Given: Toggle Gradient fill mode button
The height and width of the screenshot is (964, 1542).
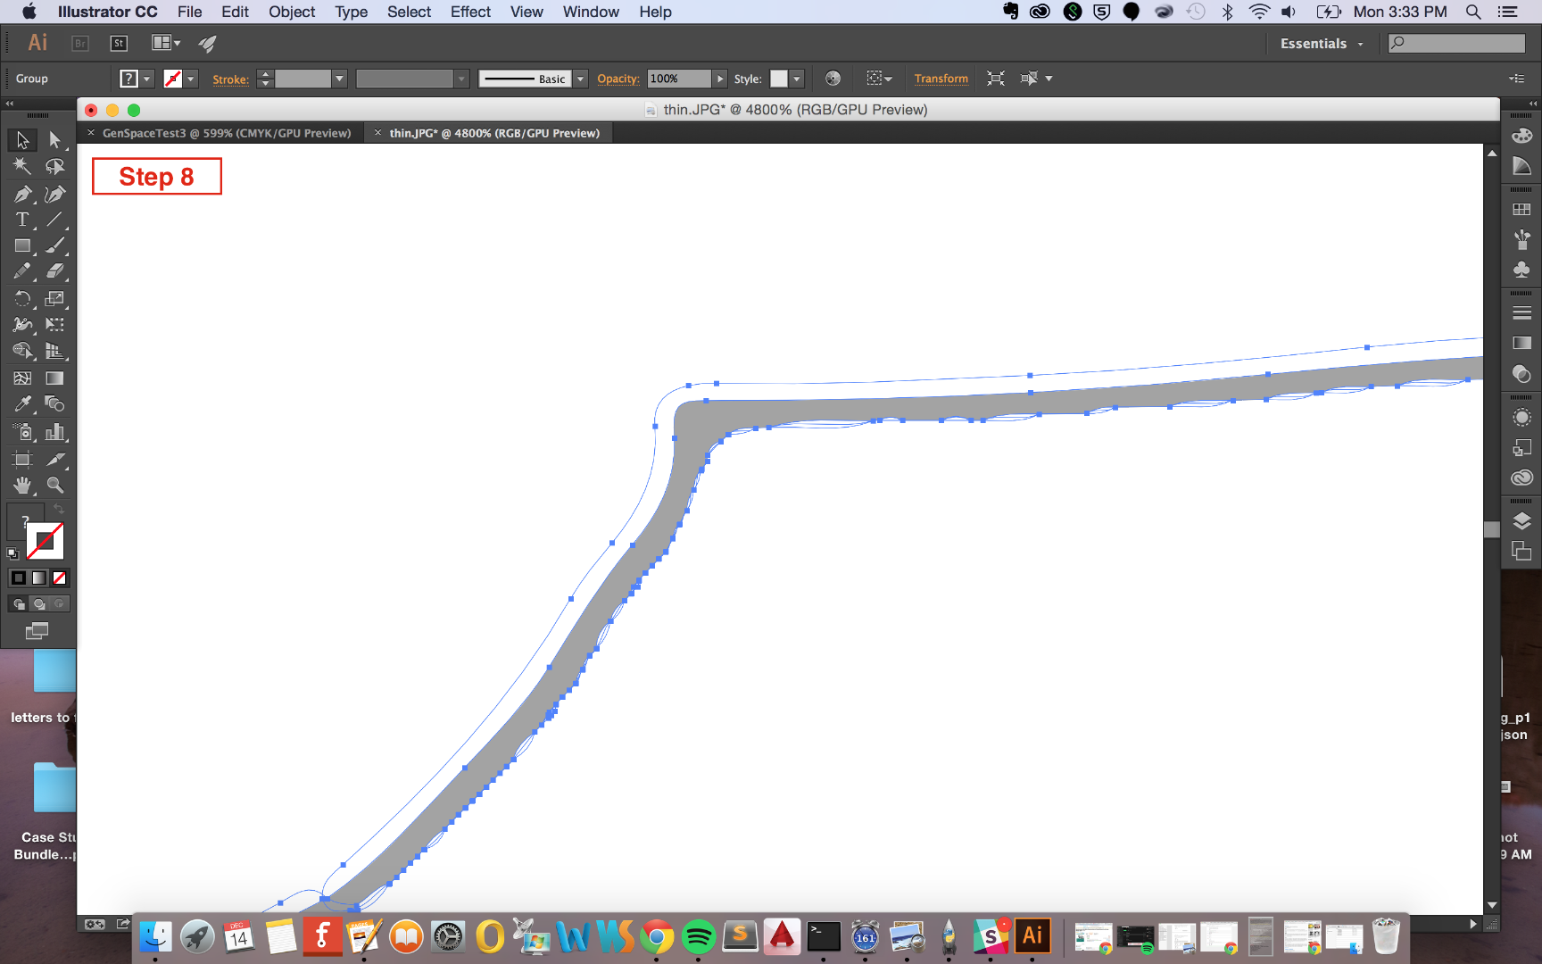Looking at the screenshot, I should pos(38,578).
